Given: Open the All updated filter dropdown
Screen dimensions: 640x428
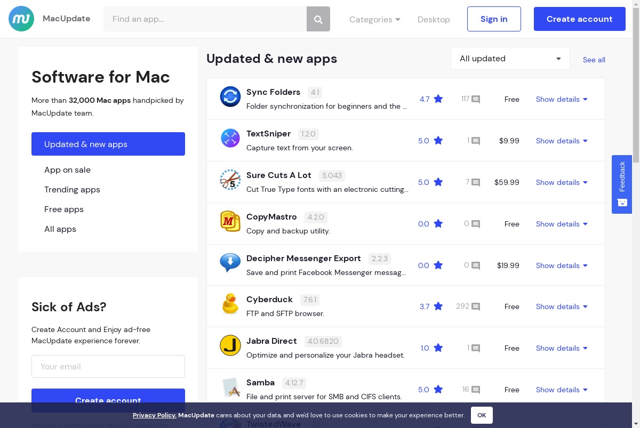Looking at the screenshot, I should click(510, 59).
